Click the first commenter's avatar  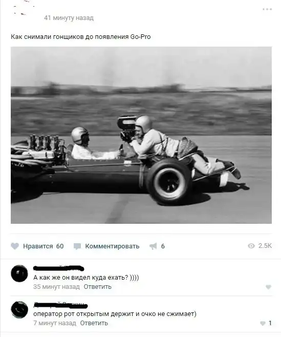pyautogui.click(x=19, y=273)
